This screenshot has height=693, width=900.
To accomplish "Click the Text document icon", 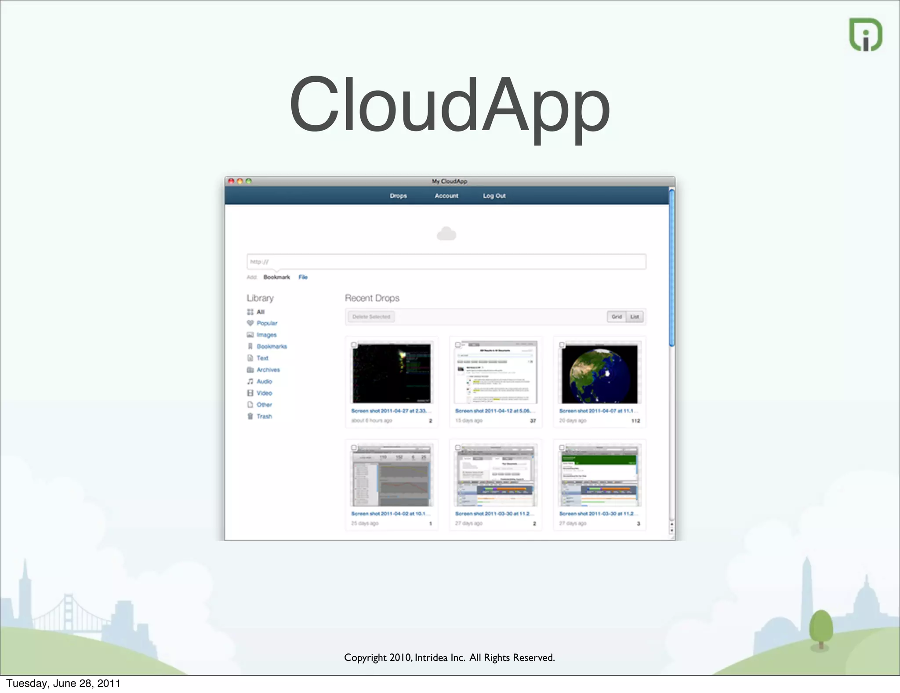I will [250, 358].
